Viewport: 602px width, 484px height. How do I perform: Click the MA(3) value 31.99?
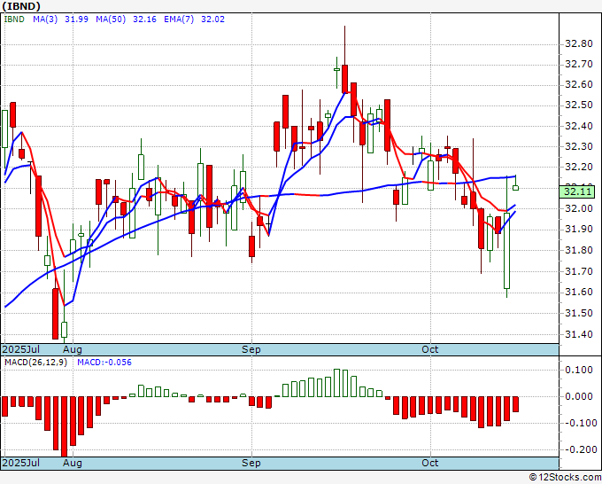(x=76, y=20)
